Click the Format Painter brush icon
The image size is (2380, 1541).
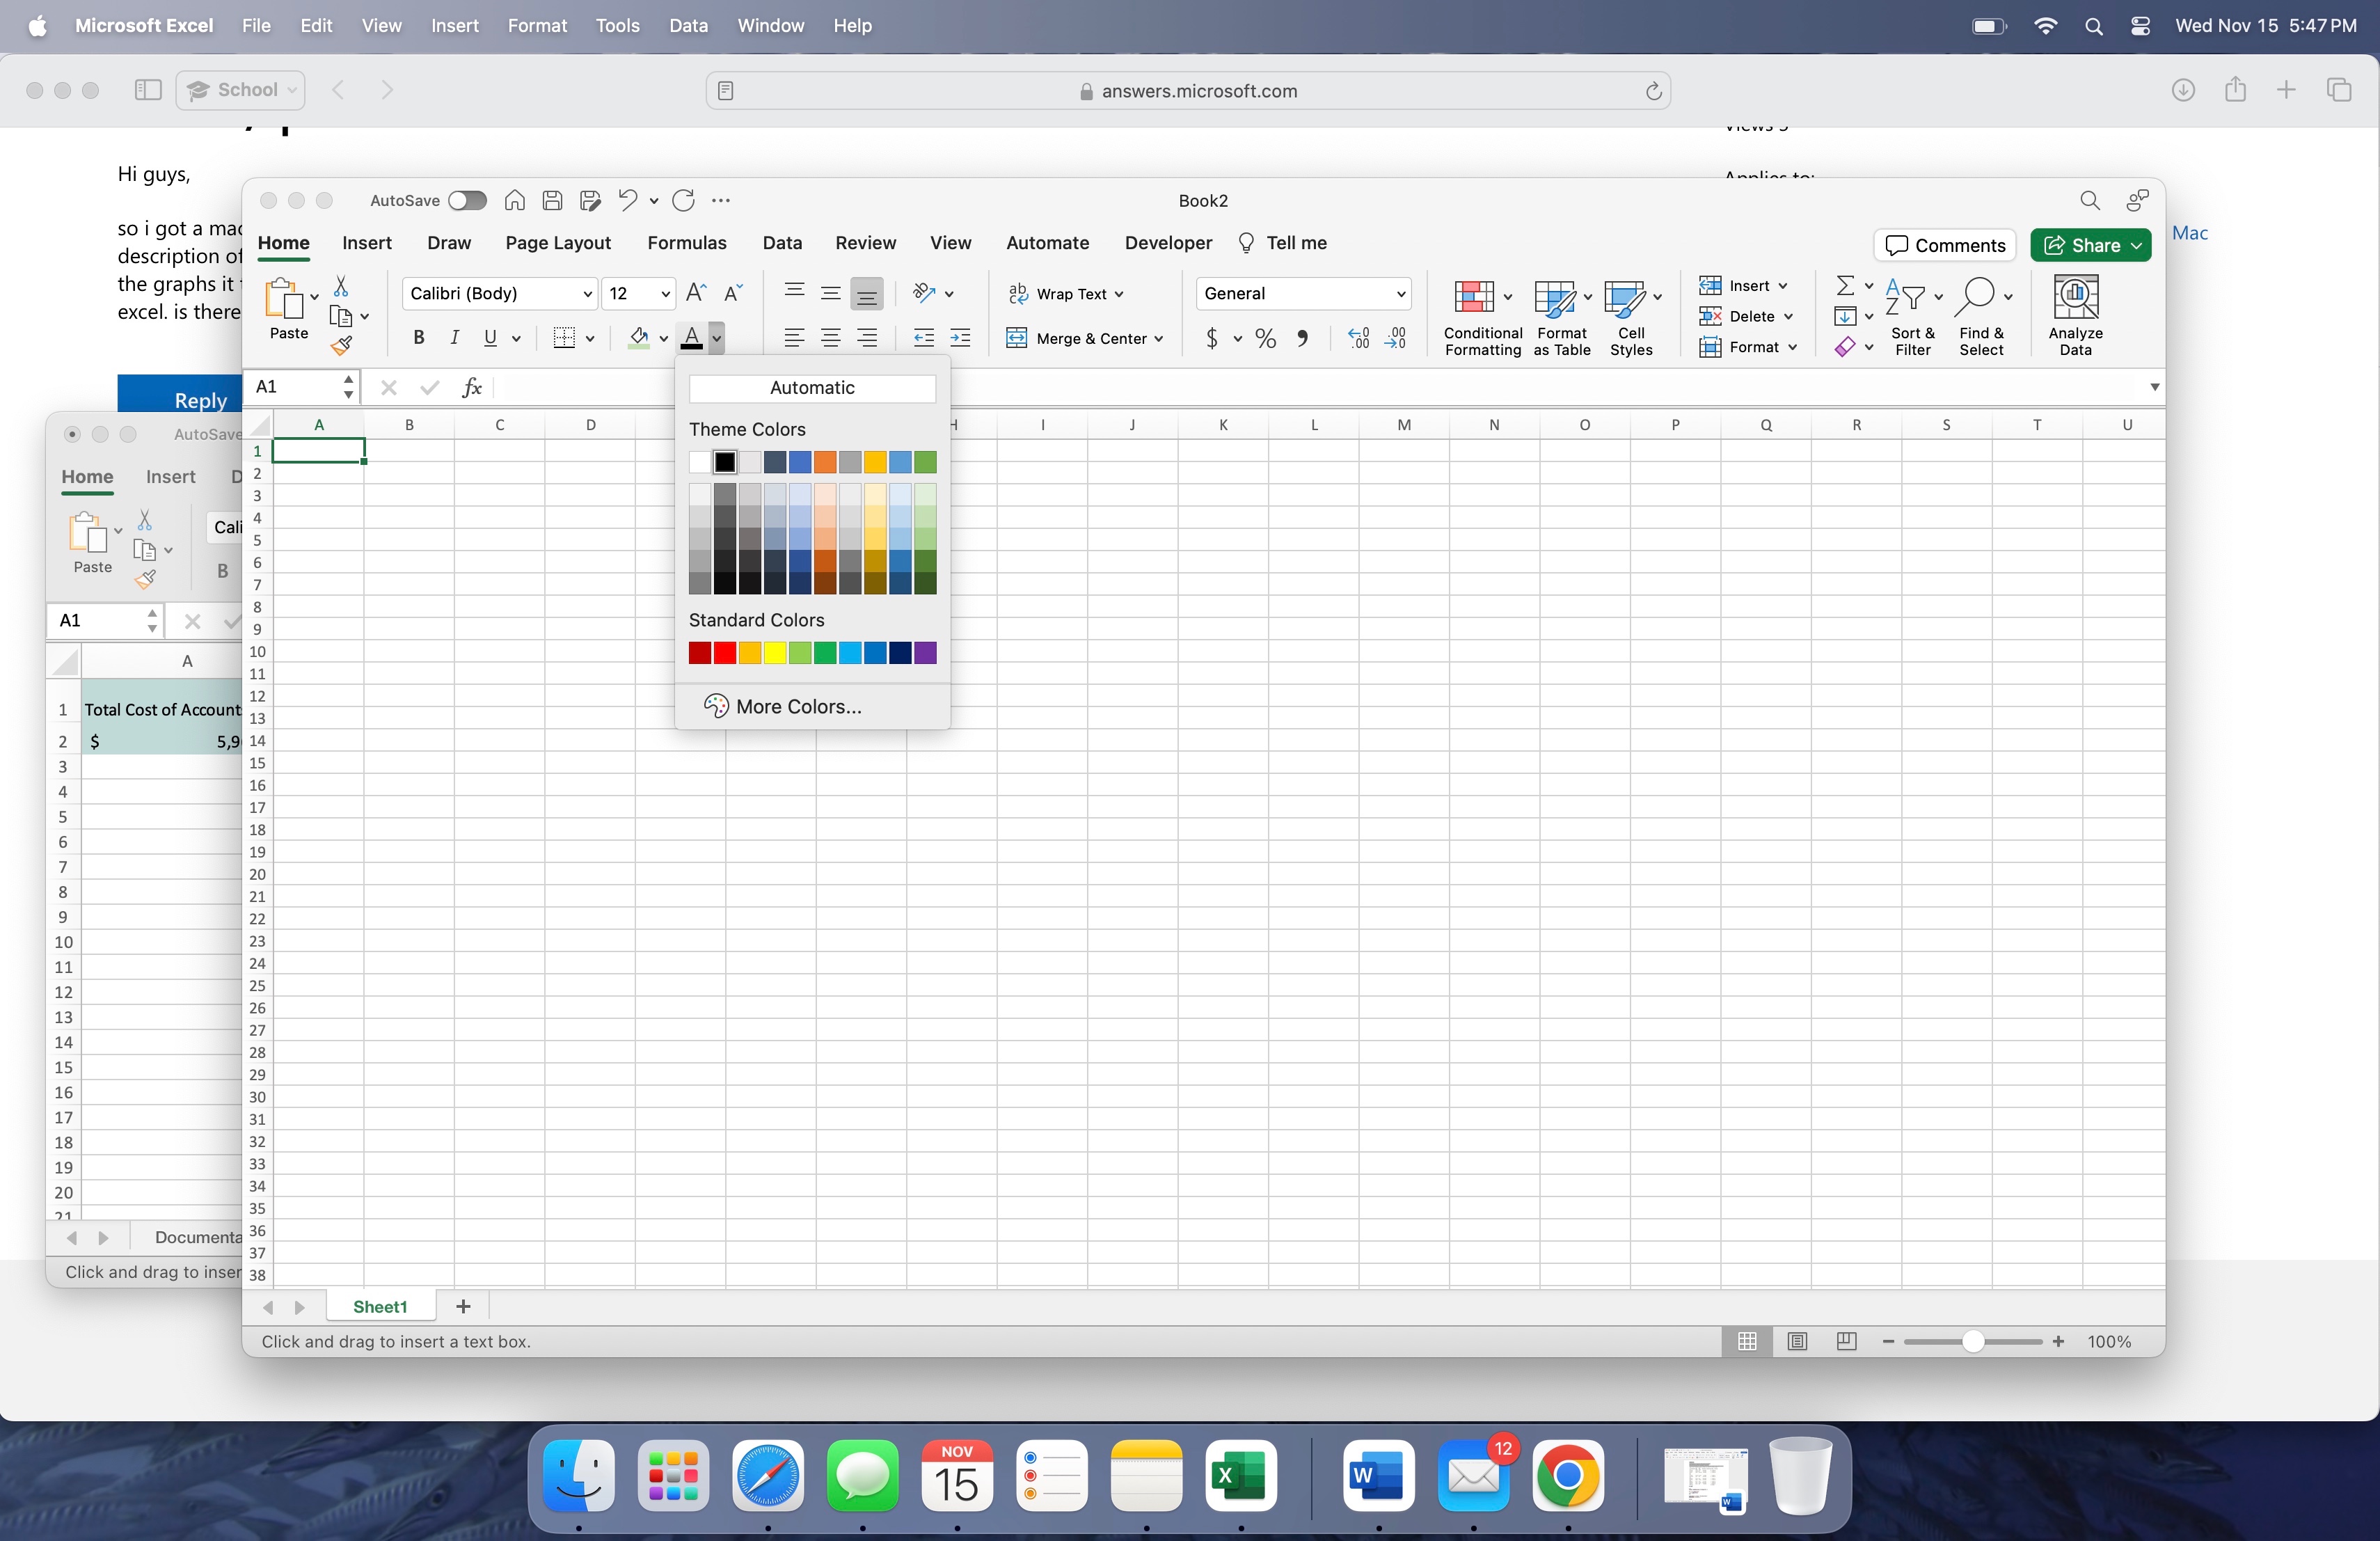click(x=342, y=346)
